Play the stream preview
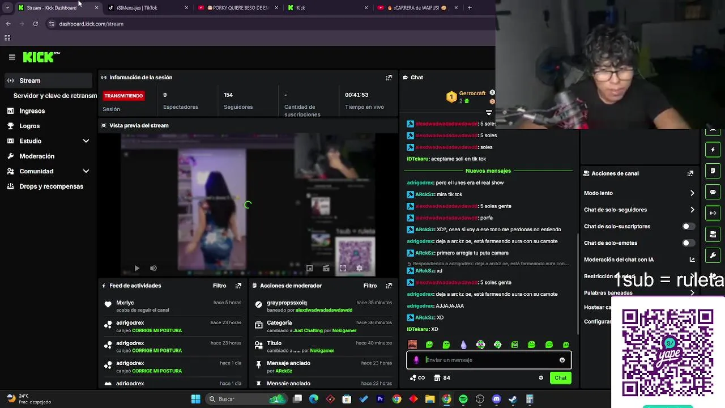 [x=137, y=268]
